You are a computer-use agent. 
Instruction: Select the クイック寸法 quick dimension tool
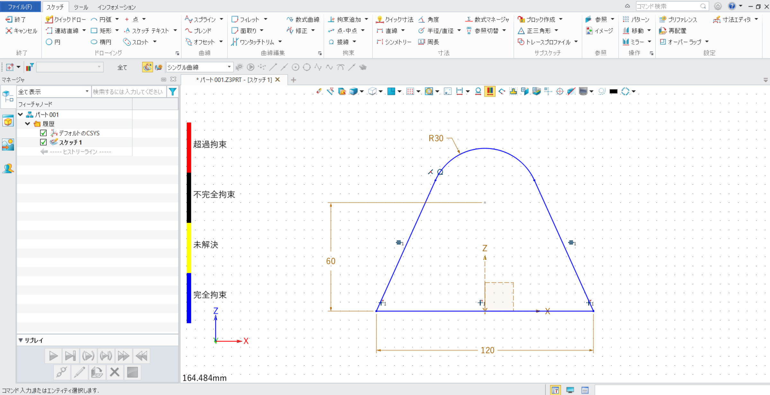click(395, 20)
